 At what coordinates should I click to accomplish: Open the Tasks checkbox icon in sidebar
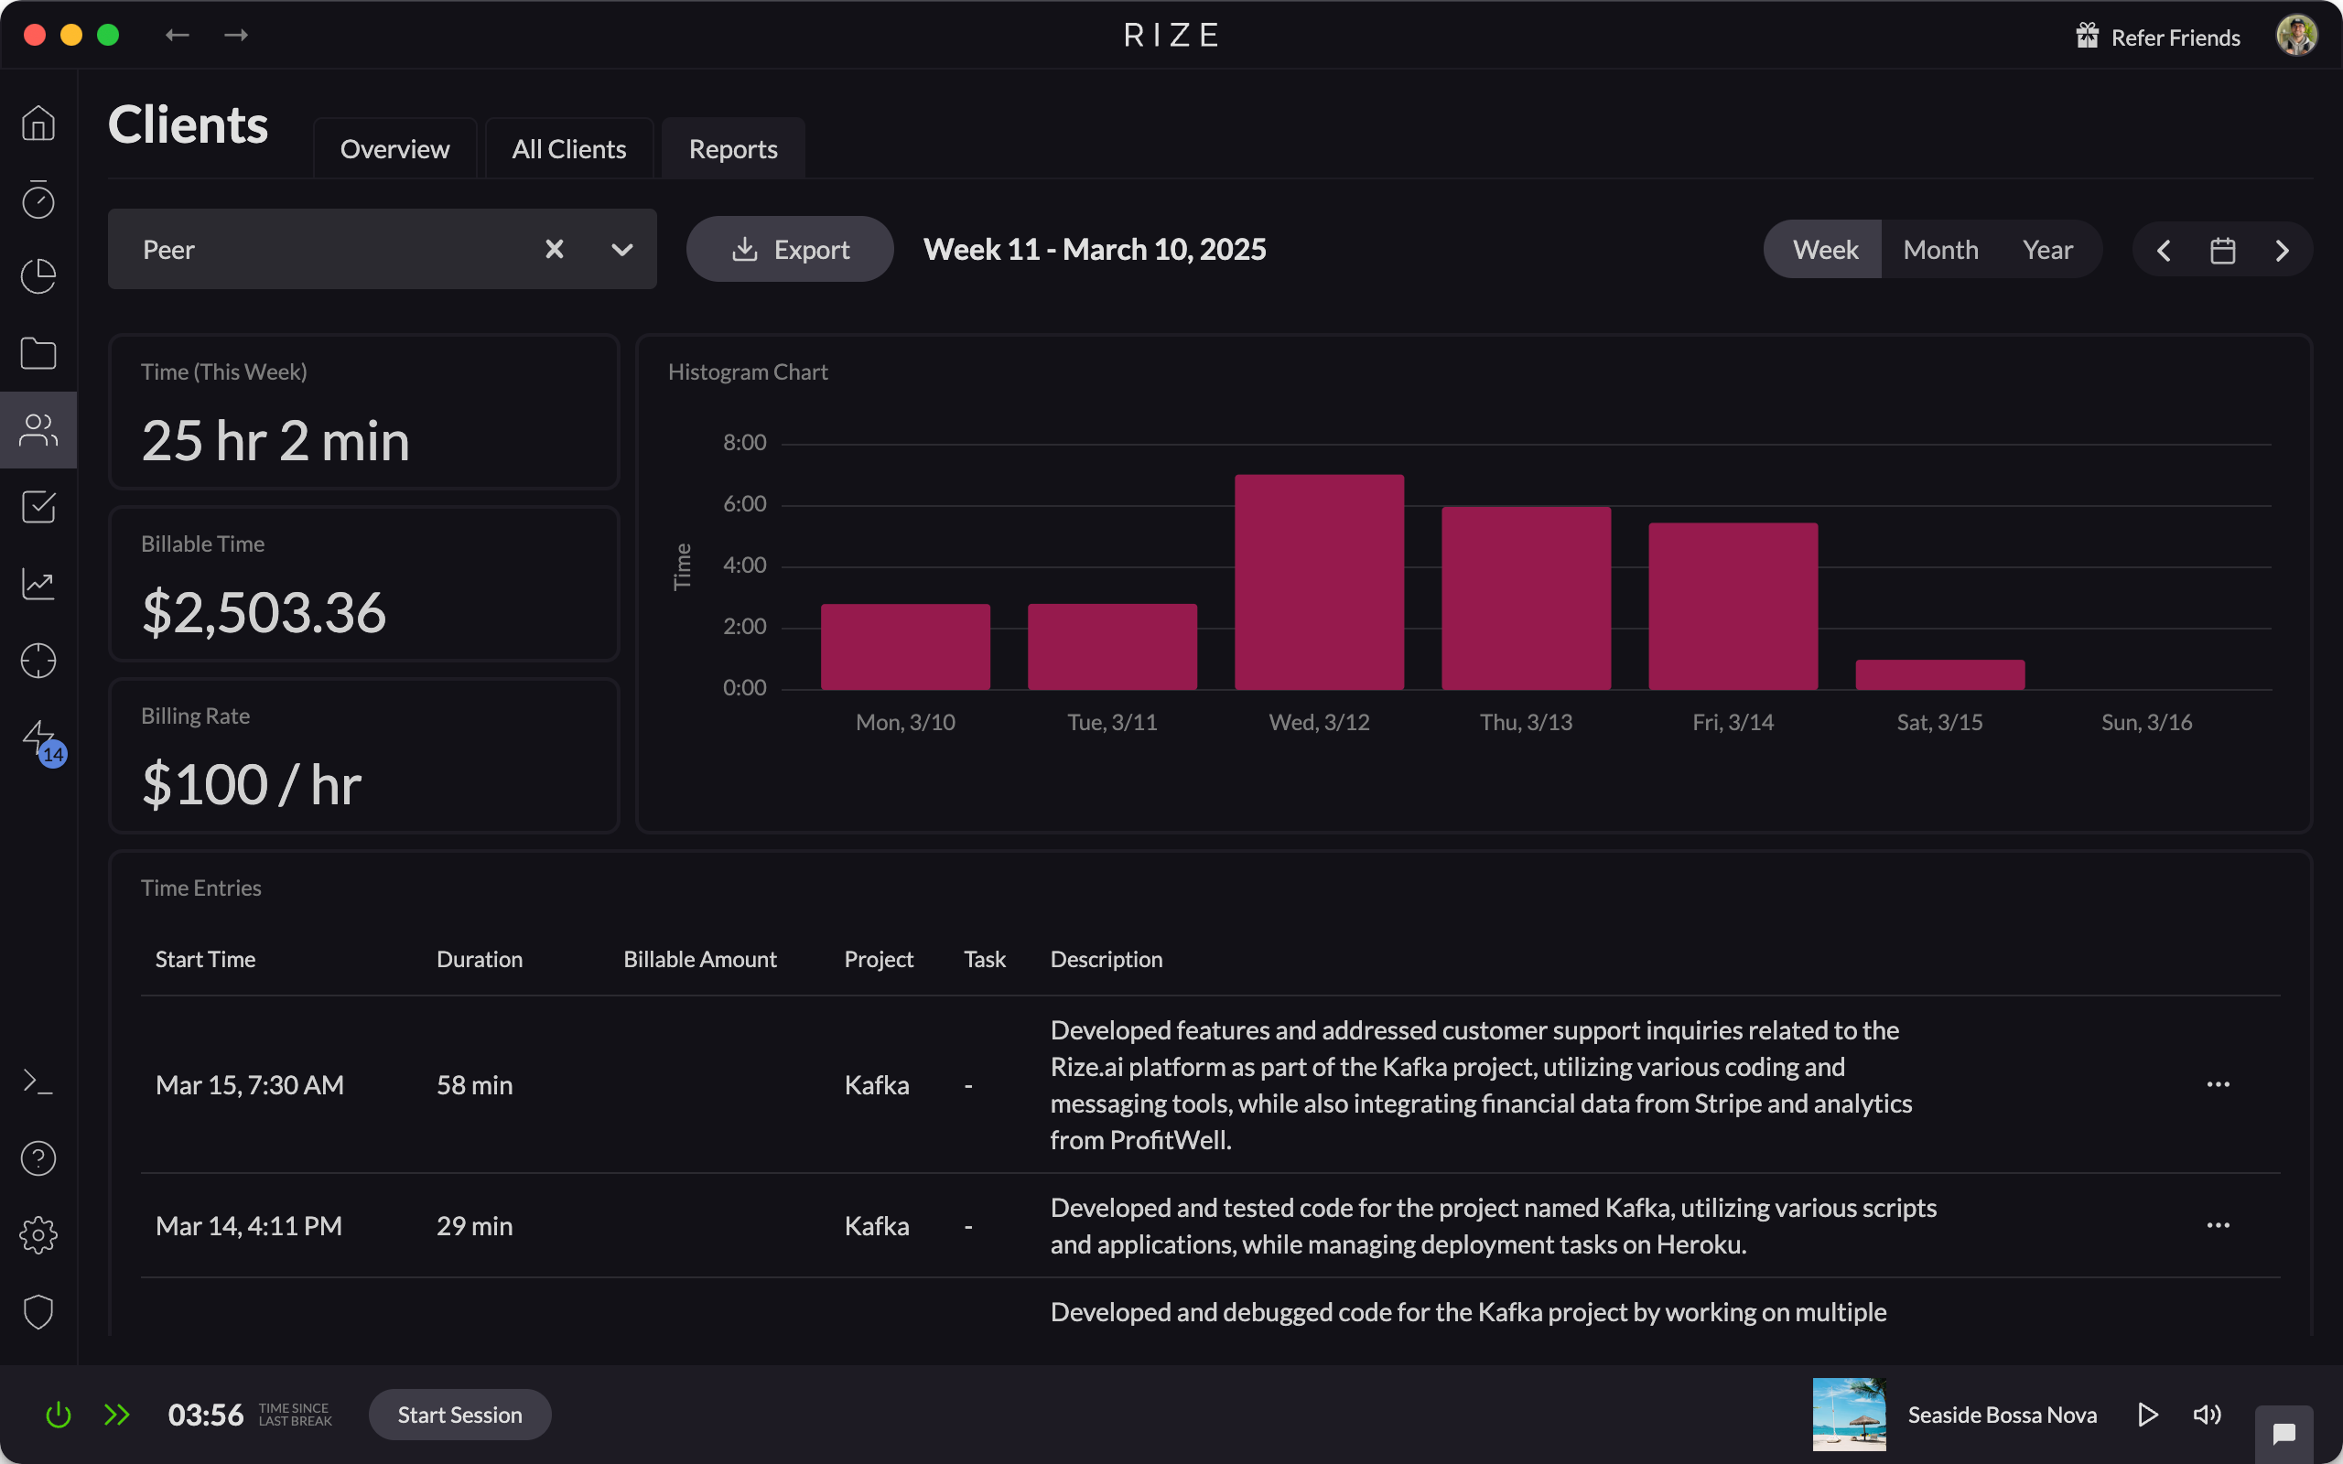coord(38,506)
